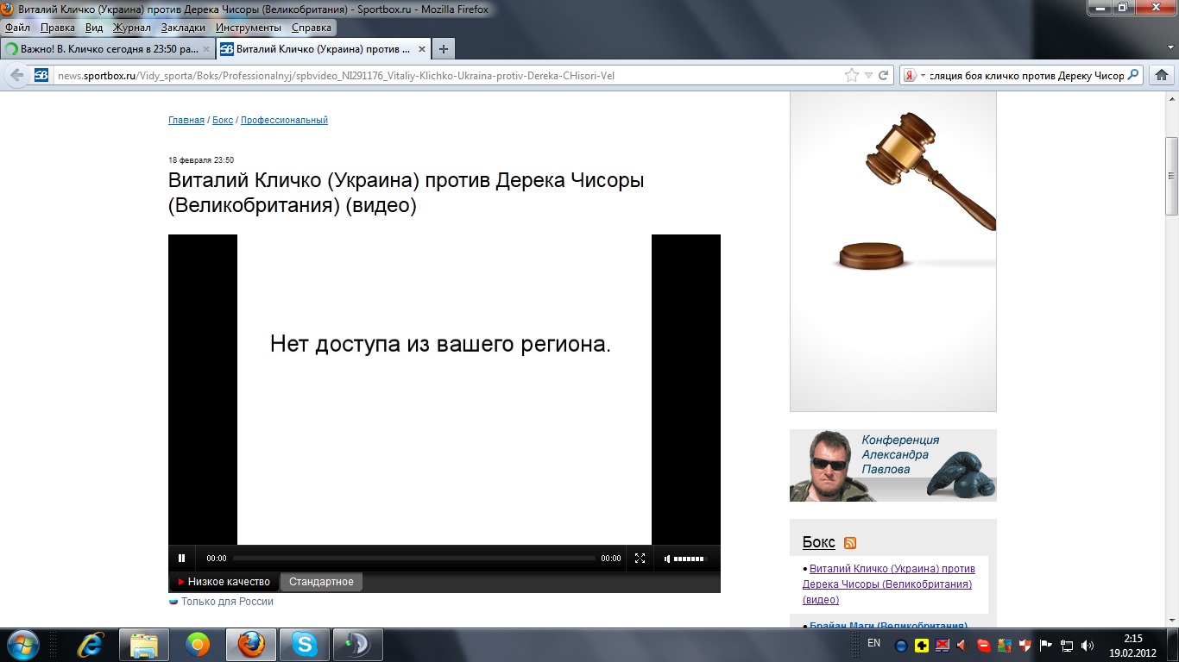Image resolution: width=1179 pixels, height=662 pixels.
Task: Click the search magnifier in the Yandex box
Action: (1133, 76)
